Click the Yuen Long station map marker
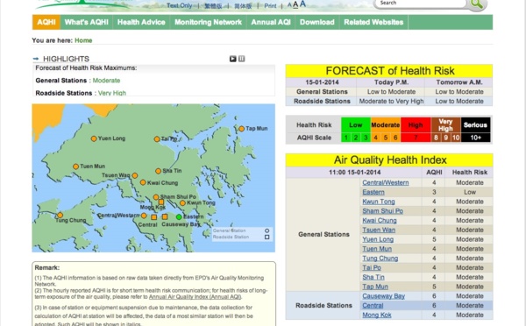The height and width of the screenshot is (326, 526). point(94,138)
